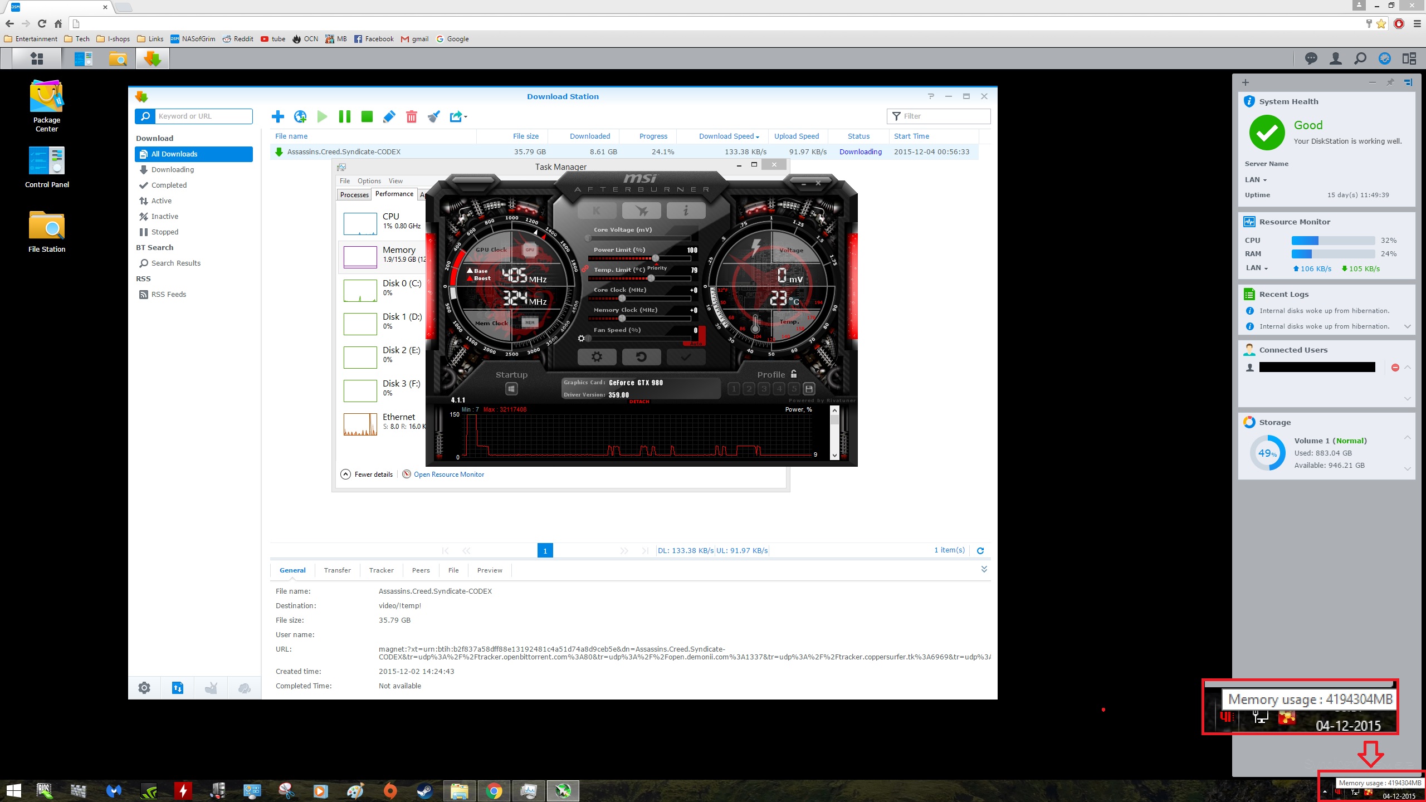Open Download Station settings gear at bottom-left
1426x802 pixels.
pos(144,688)
